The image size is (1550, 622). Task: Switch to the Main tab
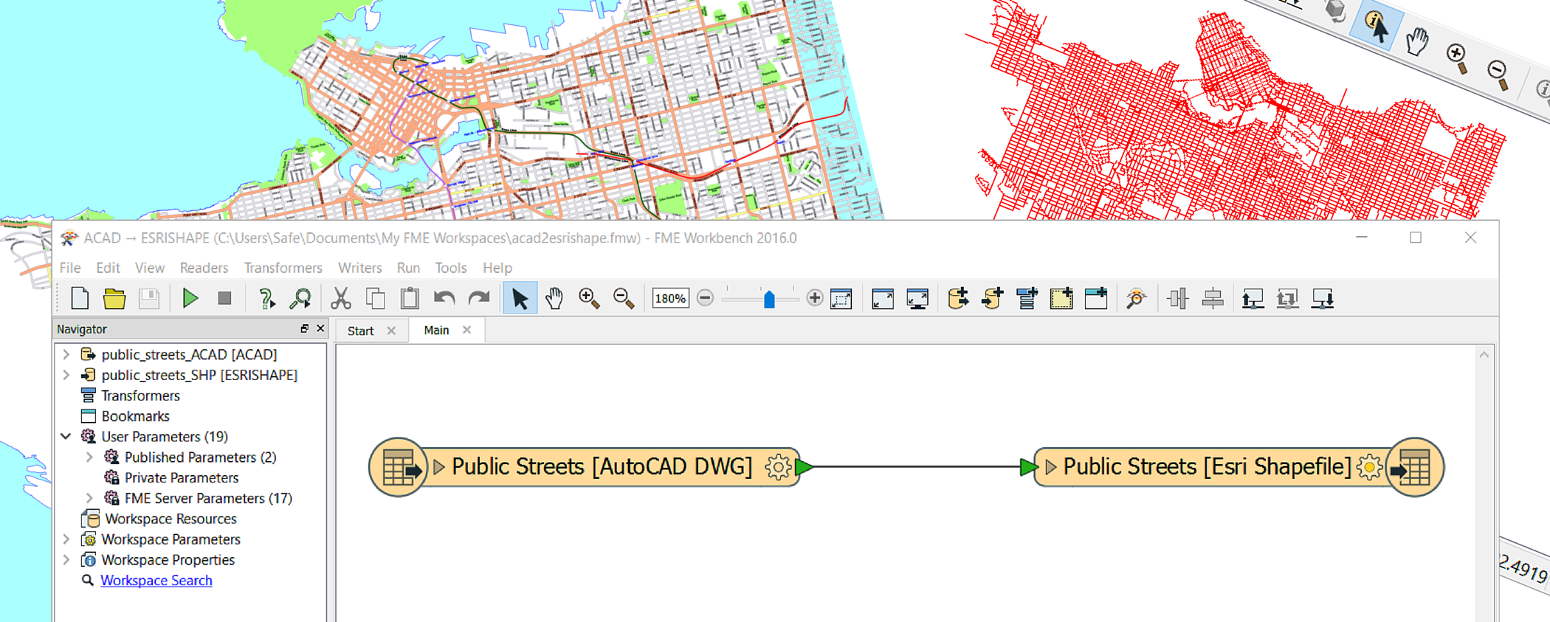pos(436,330)
